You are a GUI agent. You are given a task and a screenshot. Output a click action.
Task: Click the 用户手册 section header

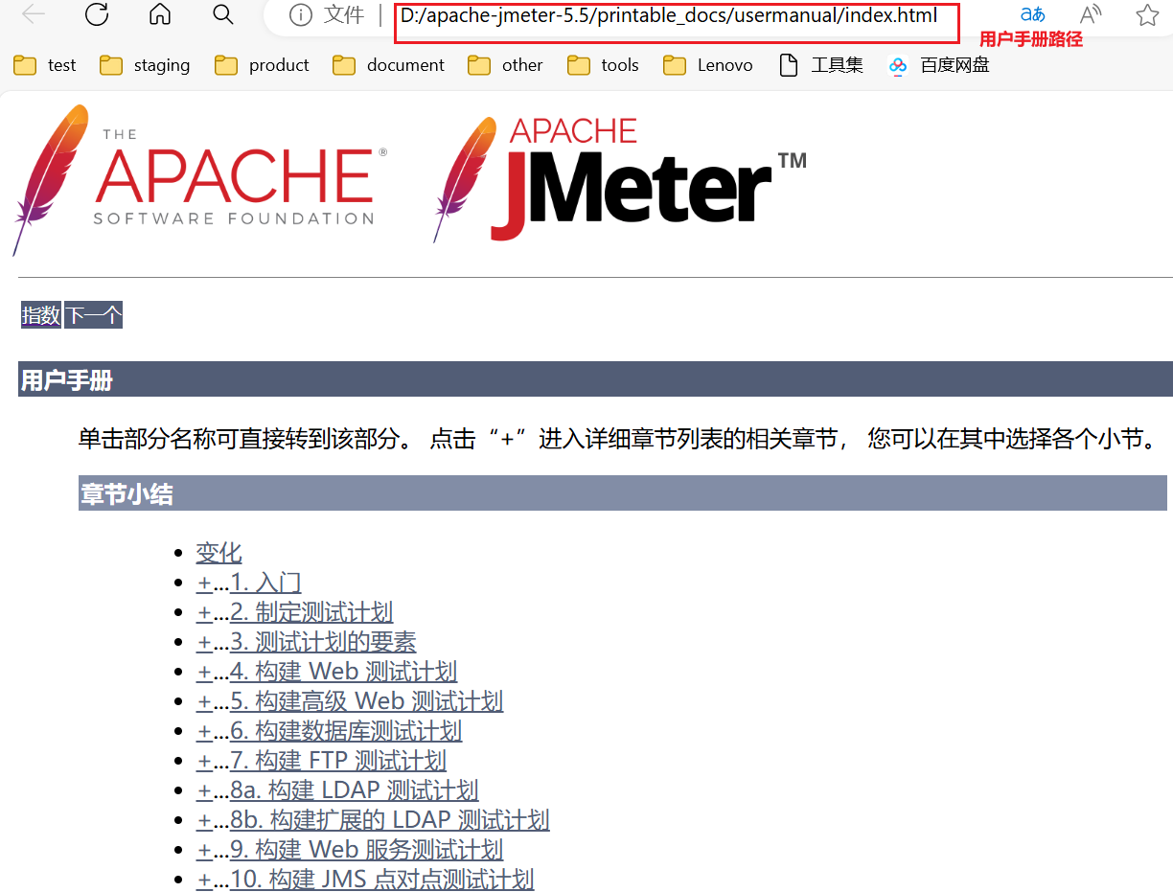[595, 379]
